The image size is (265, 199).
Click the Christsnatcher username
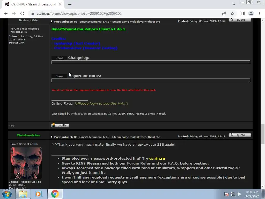point(28,135)
